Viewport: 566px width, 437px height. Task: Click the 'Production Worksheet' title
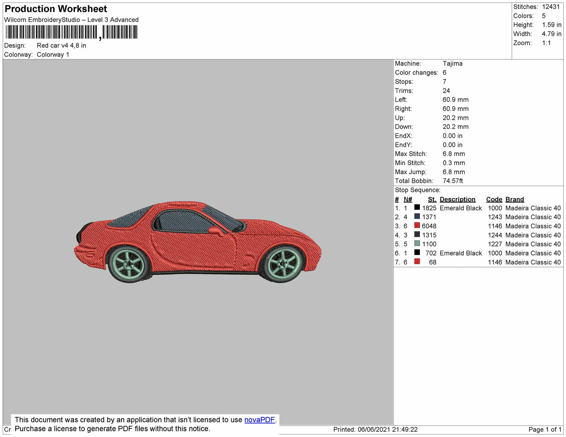click(56, 9)
